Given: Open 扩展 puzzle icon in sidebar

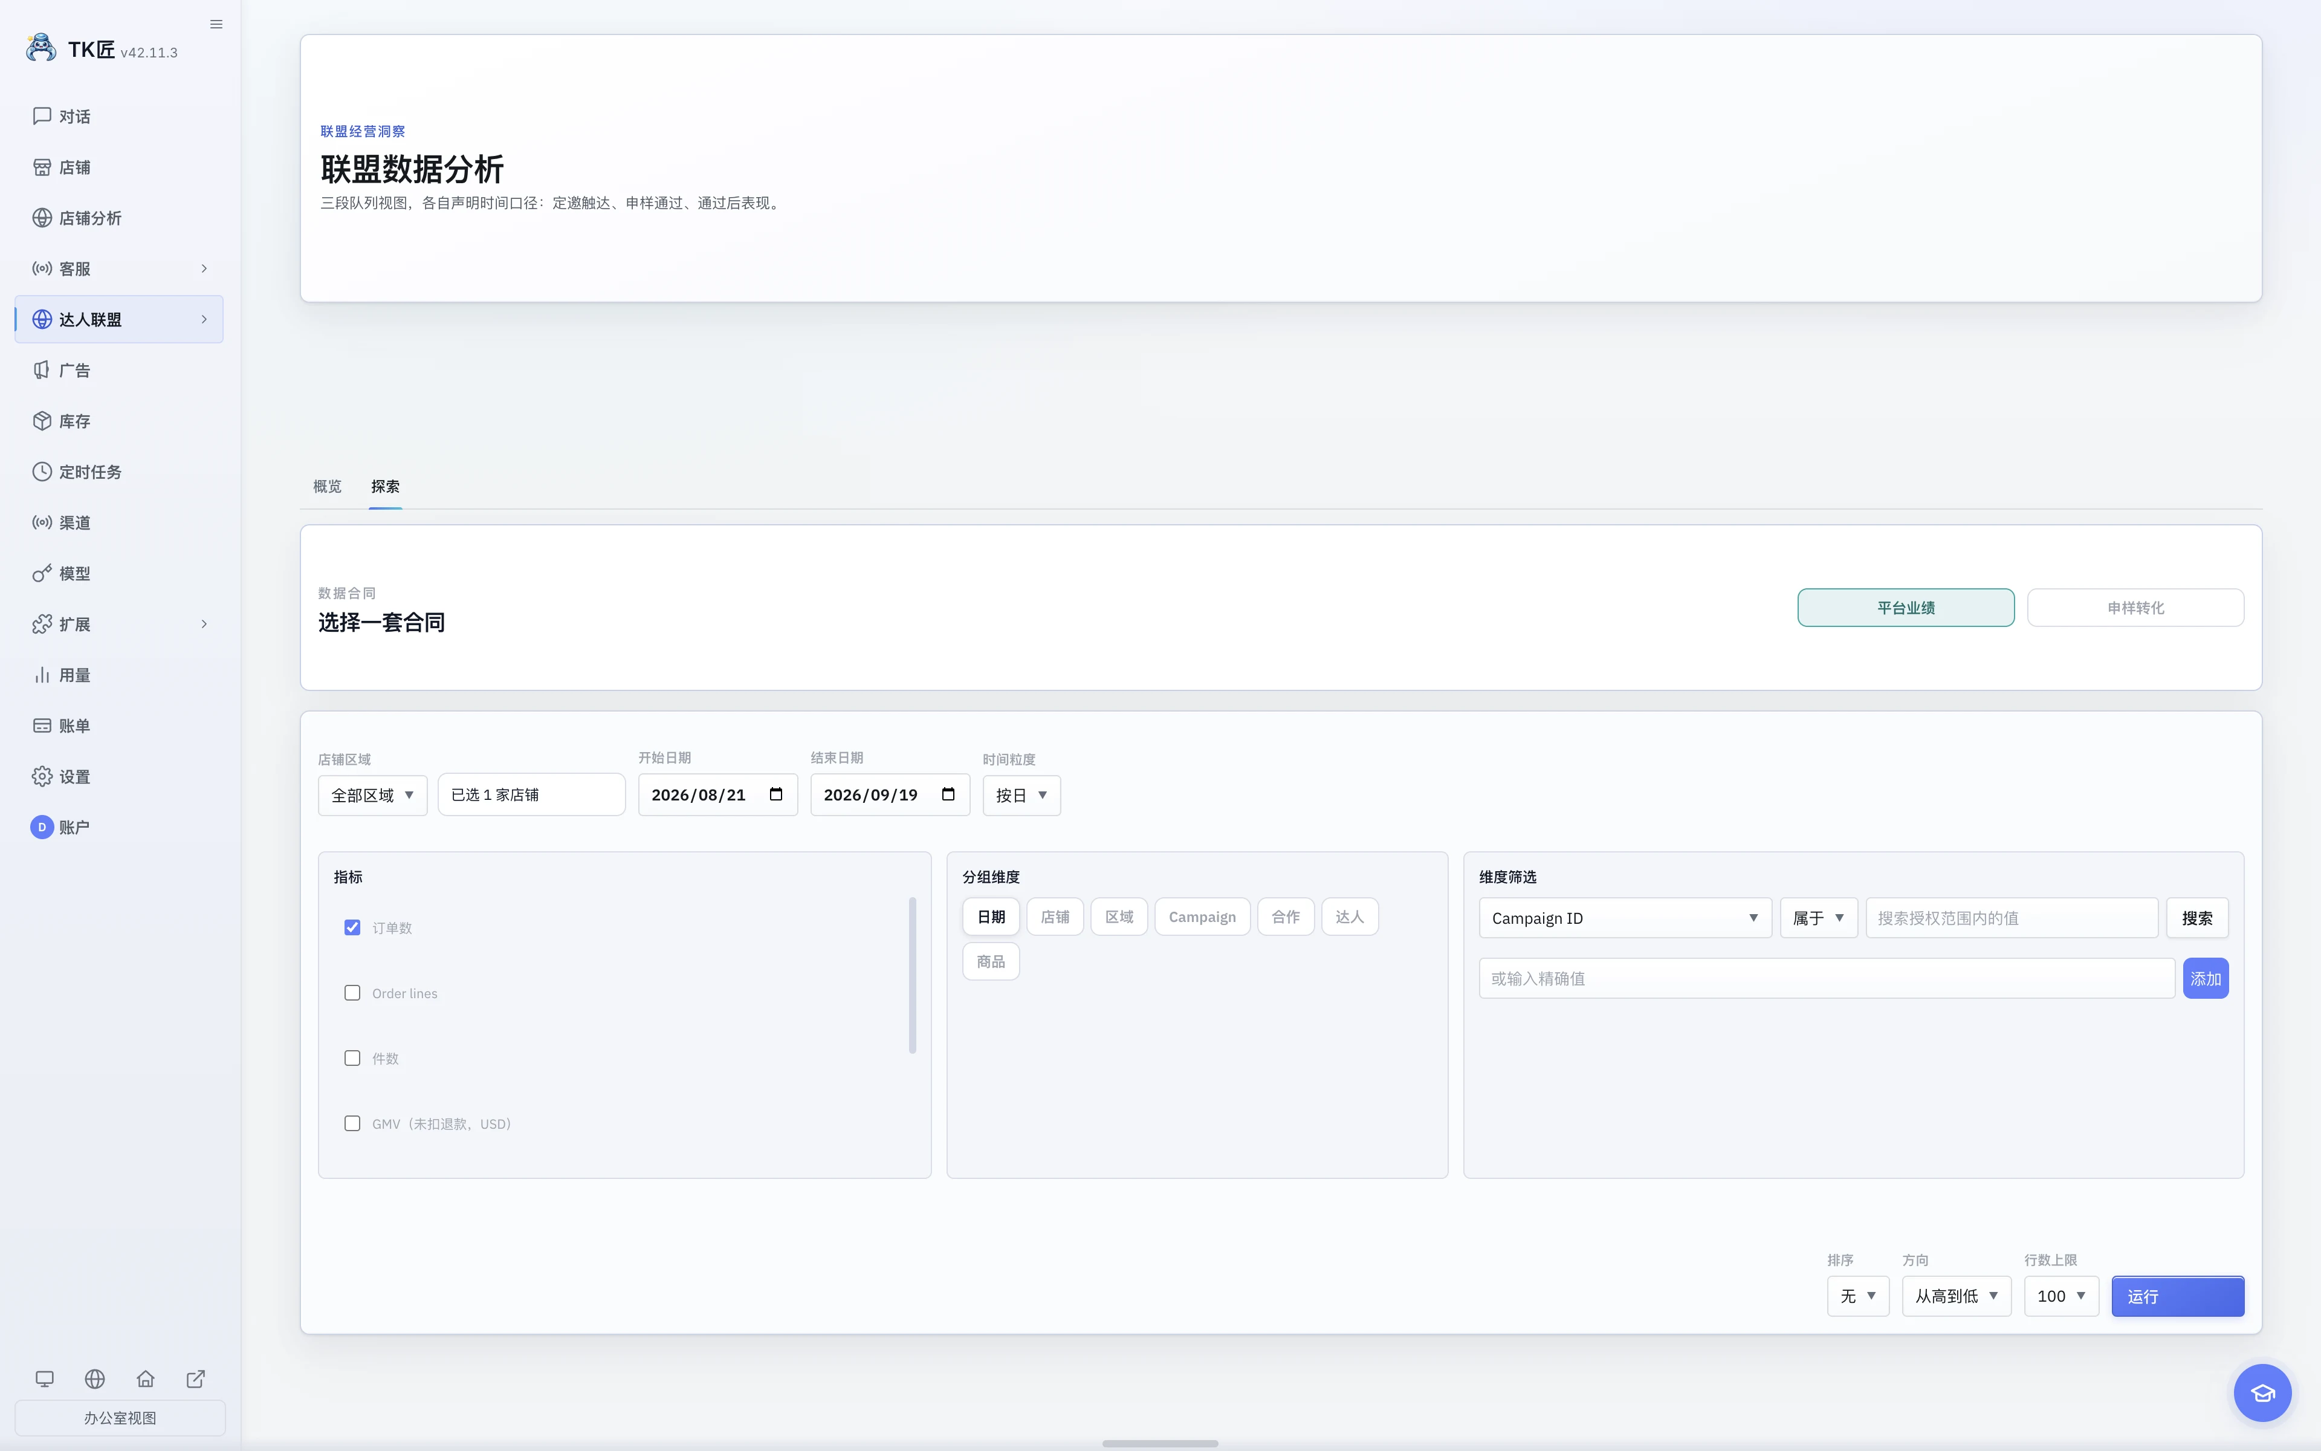Looking at the screenshot, I should tap(42, 625).
